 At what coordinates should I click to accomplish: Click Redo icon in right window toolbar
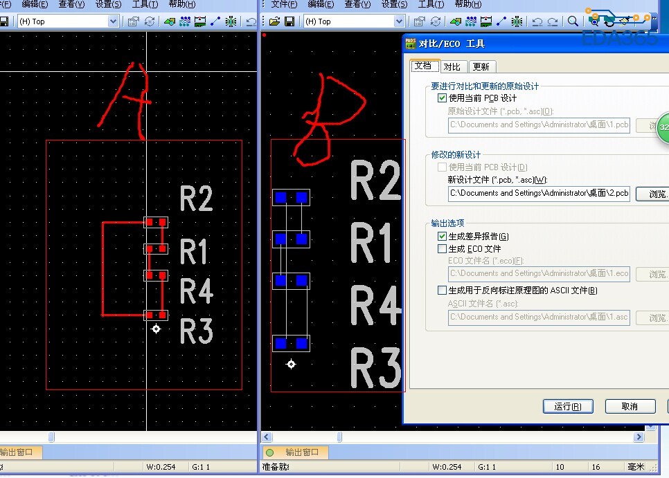(x=553, y=21)
